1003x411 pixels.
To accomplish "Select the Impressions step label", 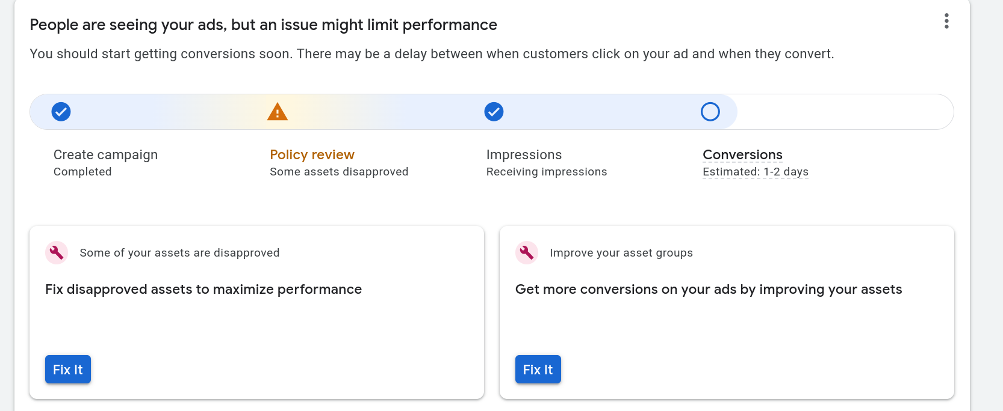I will tap(524, 155).
